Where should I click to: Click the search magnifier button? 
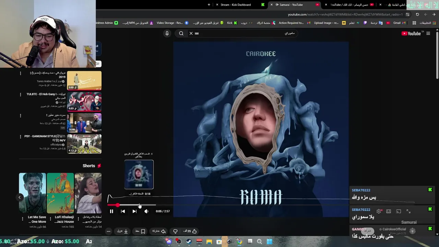pos(181,33)
